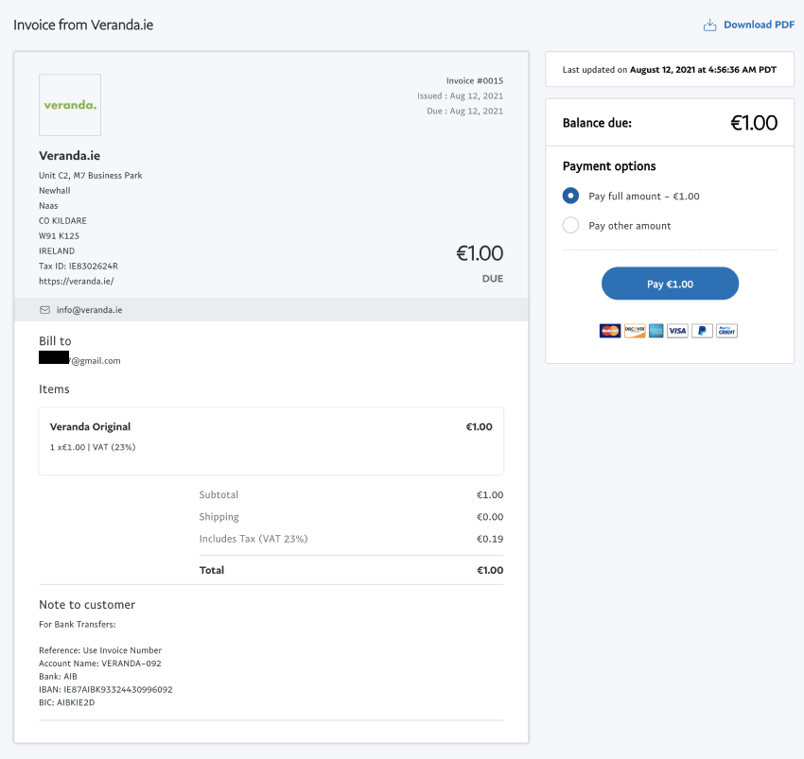Click the Issued : Aug 12, 2021 date
This screenshot has width=804, height=759.
(460, 95)
